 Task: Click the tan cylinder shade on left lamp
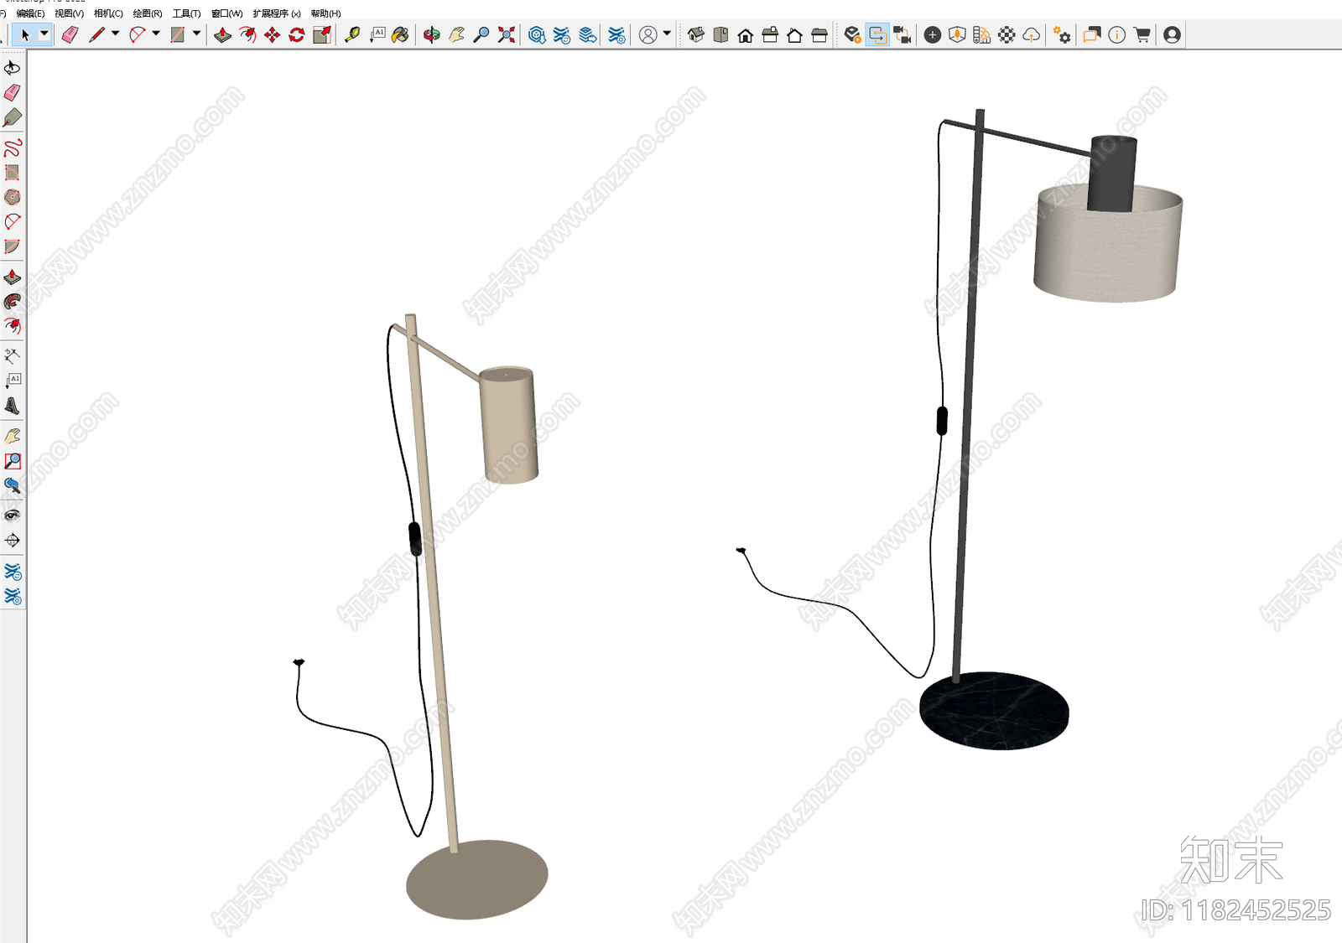[508, 425]
